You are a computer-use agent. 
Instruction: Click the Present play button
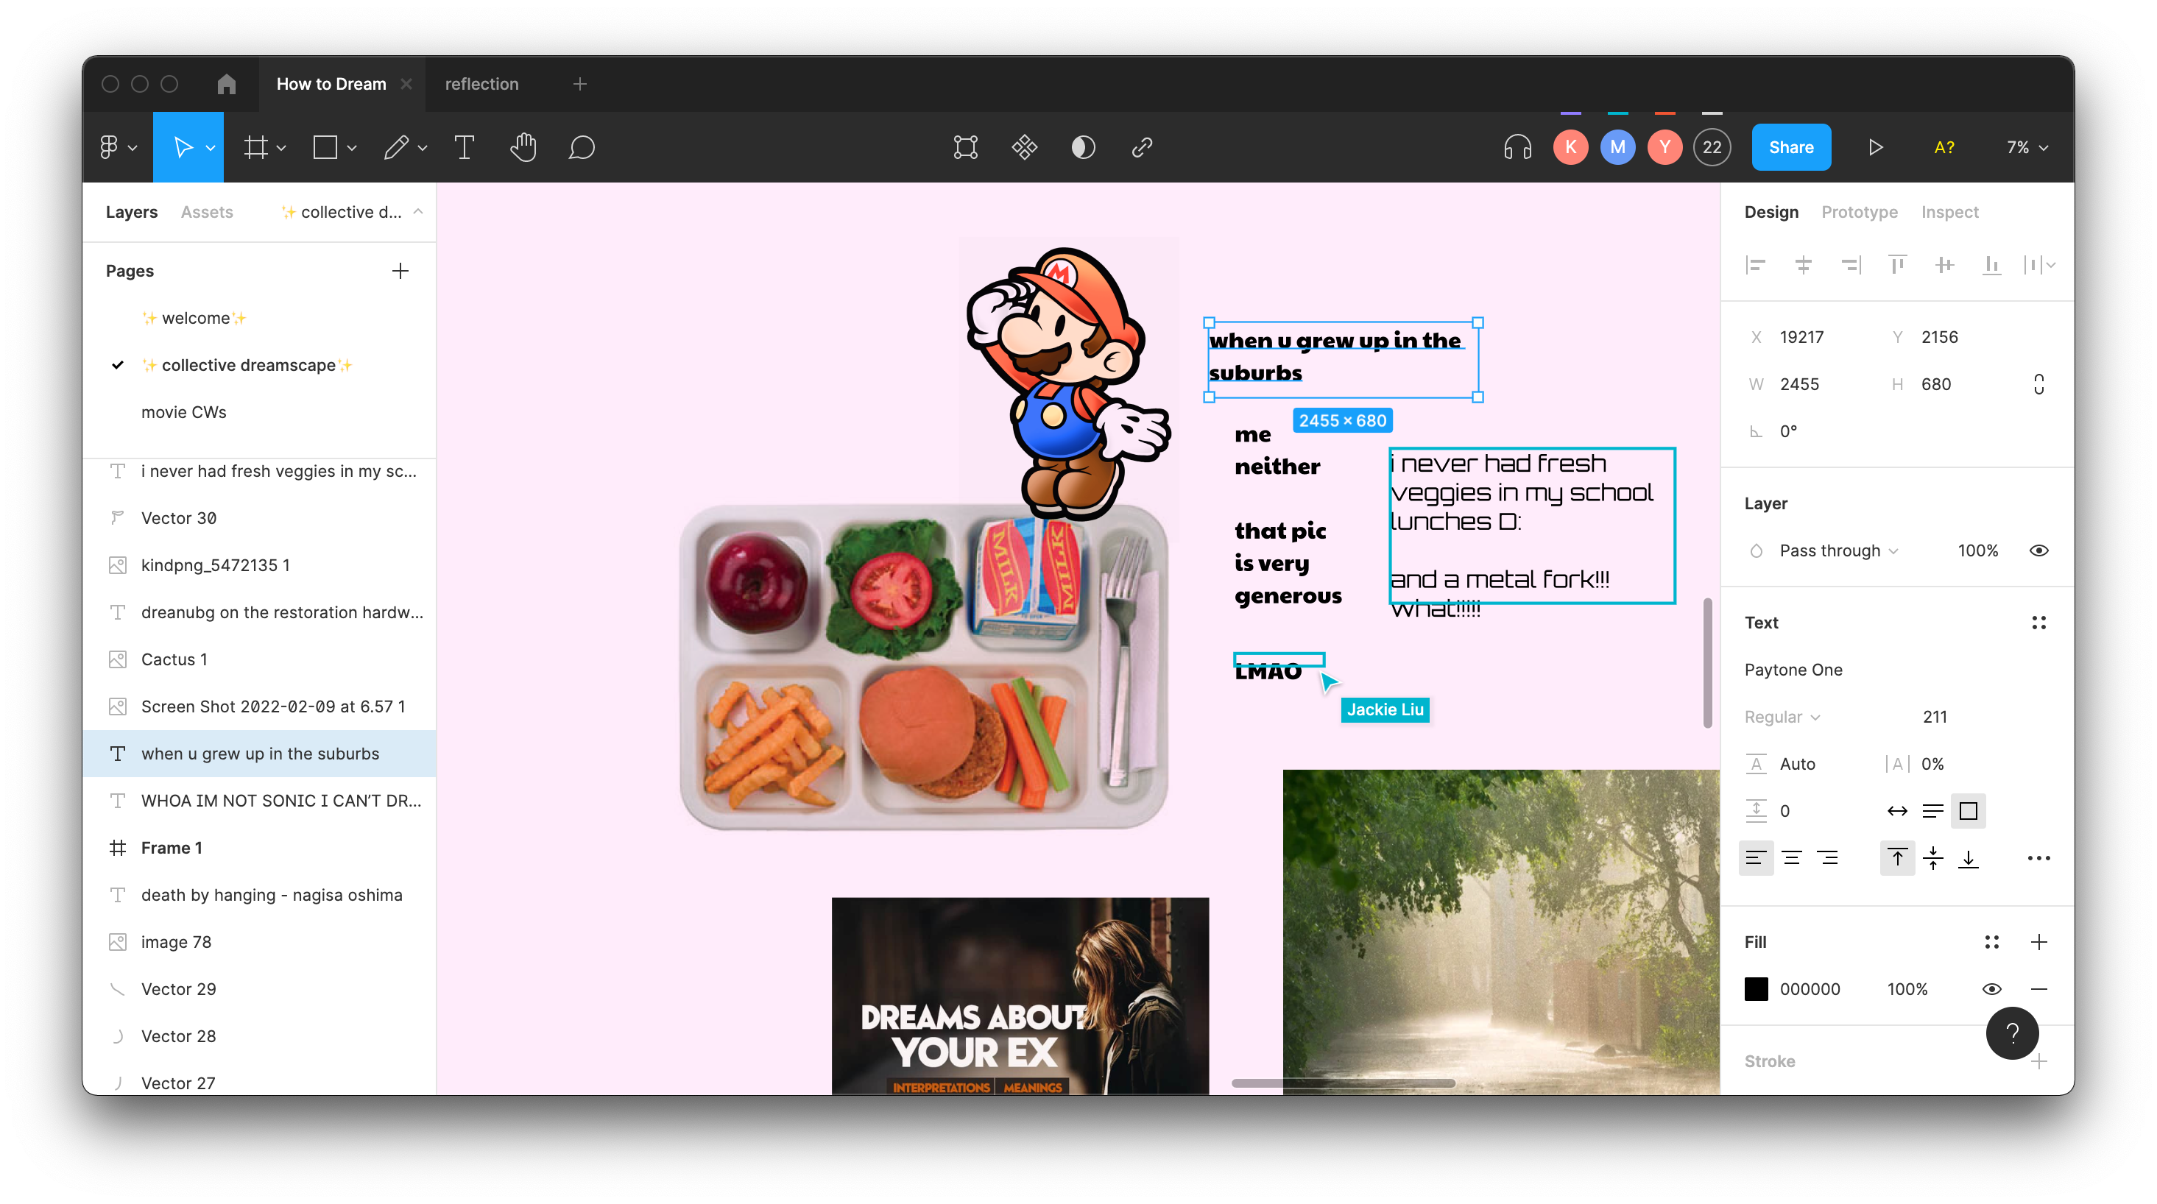[1875, 147]
